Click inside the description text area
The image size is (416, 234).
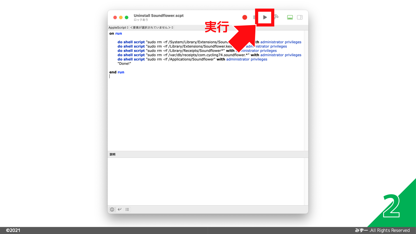(x=206, y=181)
